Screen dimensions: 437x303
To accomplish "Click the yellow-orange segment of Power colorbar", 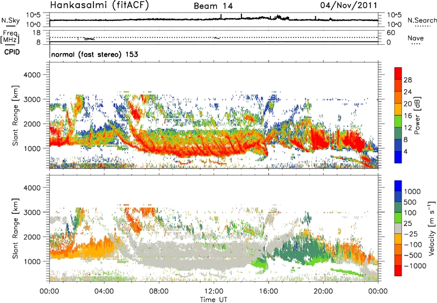I will click(398, 109).
